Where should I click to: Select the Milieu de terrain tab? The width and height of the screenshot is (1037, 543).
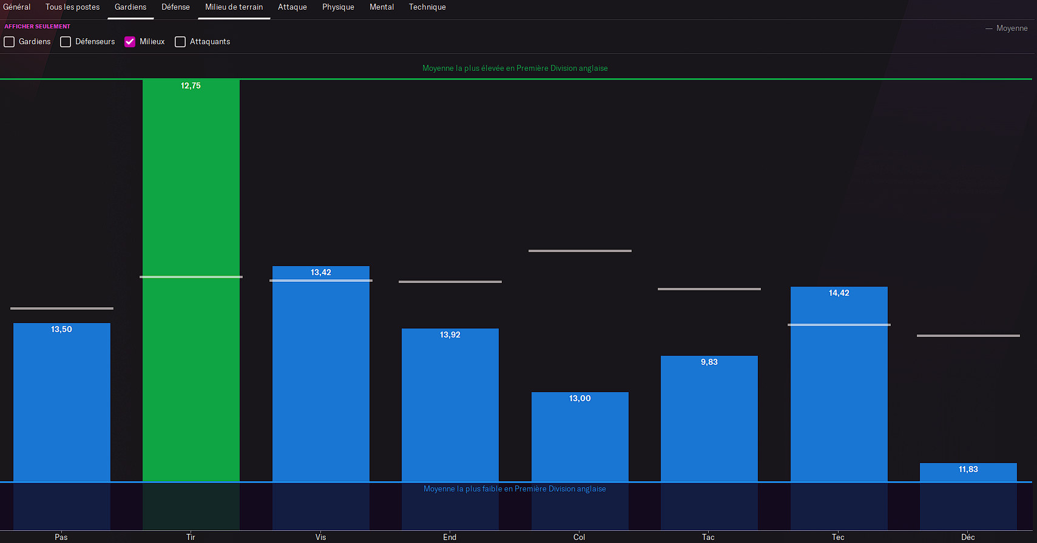click(234, 7)
